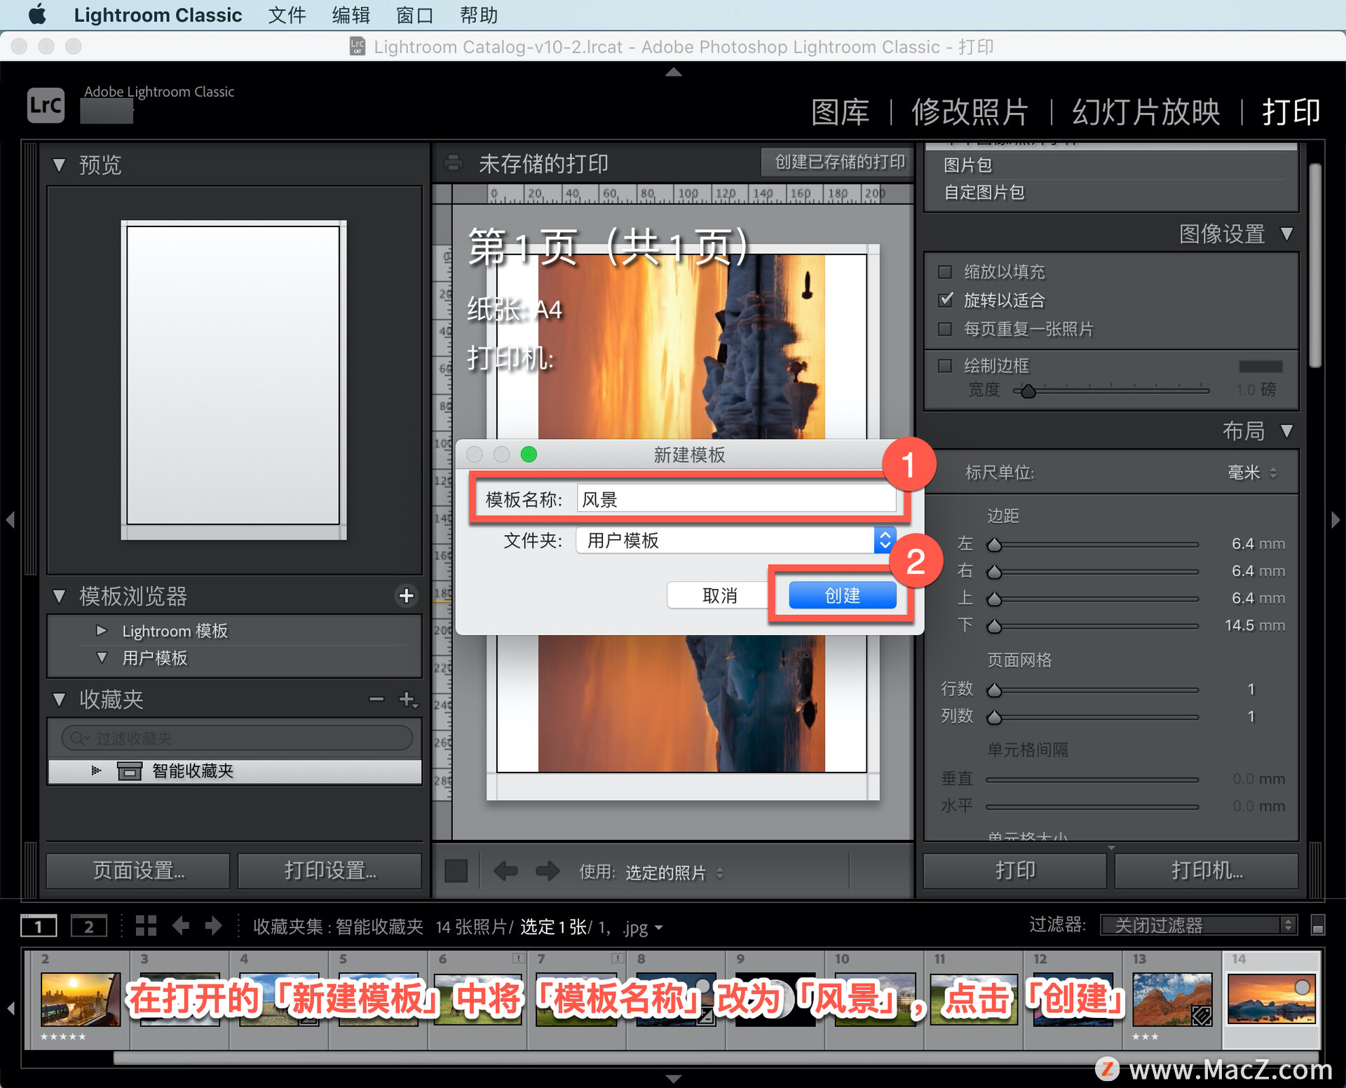
Task: Click the printer icon beside unsaved print
Action: click(x=454, y=163)
